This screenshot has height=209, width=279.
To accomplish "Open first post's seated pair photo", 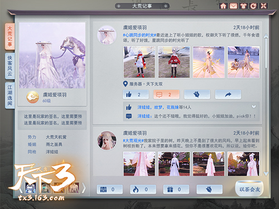I will click(x=243, y=62).
